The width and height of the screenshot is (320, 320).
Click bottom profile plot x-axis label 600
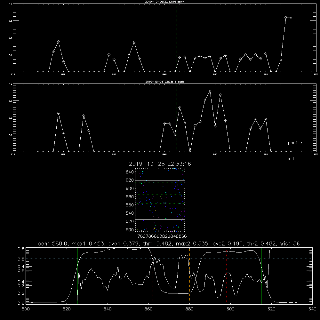pyautogui.click(x=231, y=309)
